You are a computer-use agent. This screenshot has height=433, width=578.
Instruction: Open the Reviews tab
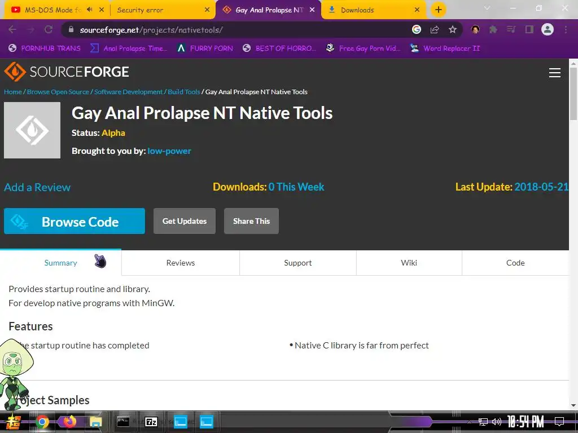(180, 263)
